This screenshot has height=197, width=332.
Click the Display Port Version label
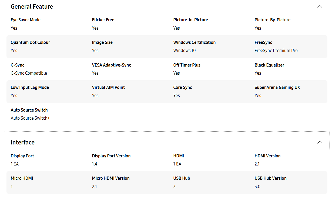[x=111, y=156]
